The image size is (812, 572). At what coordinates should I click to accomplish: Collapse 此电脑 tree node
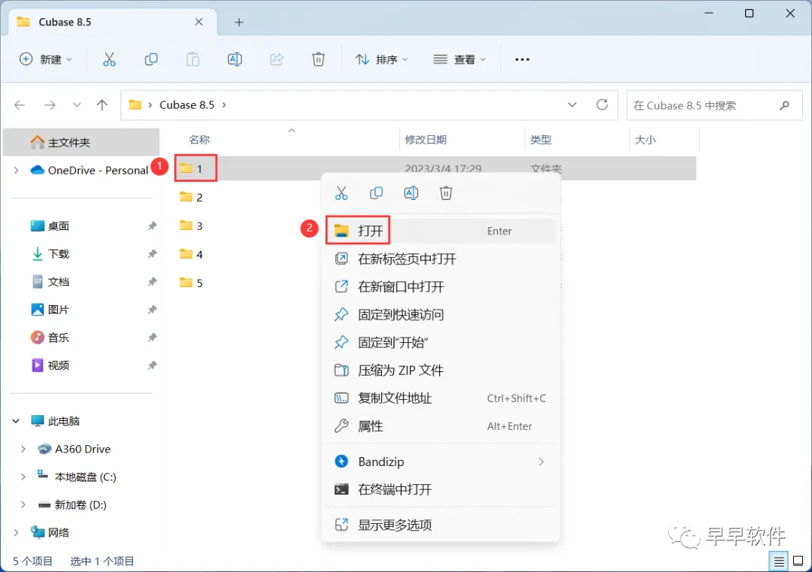coord(16,421)
